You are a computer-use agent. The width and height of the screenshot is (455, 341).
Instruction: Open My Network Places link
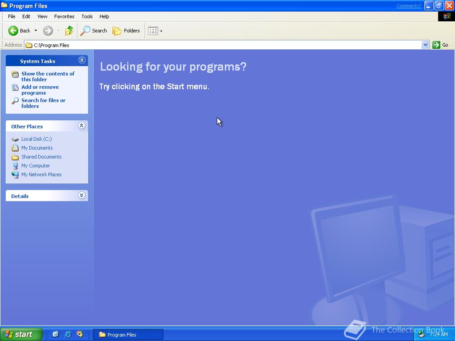point(41,174)
